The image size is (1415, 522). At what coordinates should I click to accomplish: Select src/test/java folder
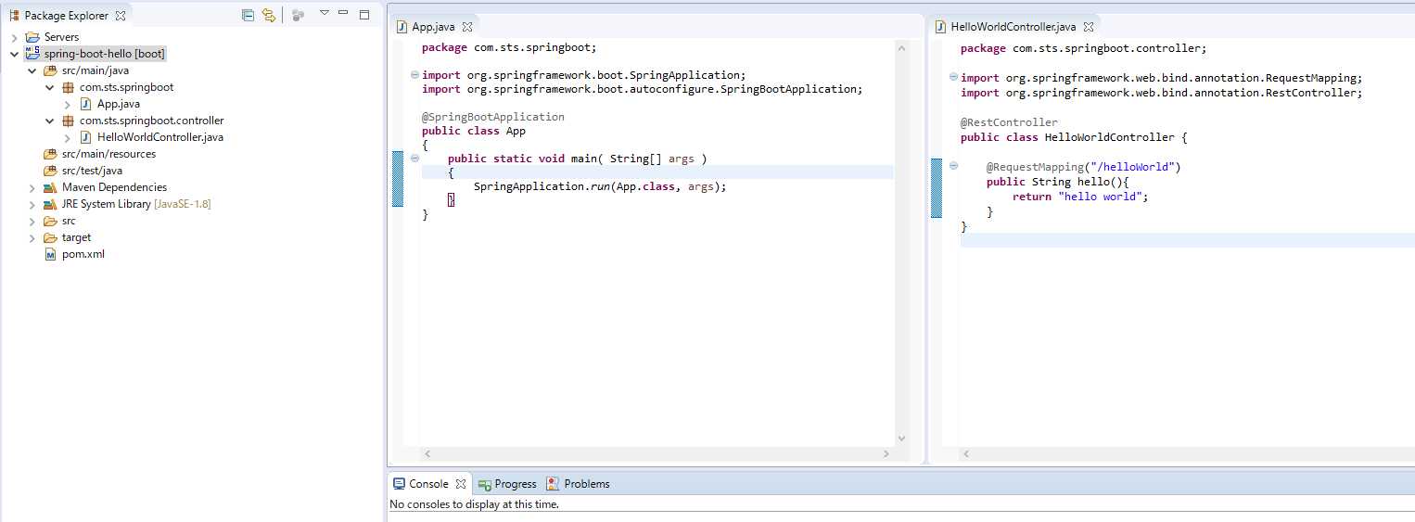[92, 171]
